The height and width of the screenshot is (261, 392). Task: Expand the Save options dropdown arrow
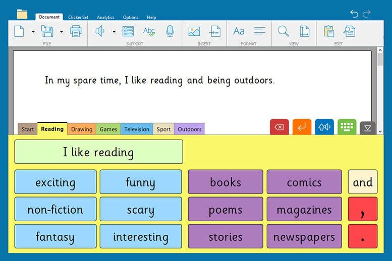point(61,31)
